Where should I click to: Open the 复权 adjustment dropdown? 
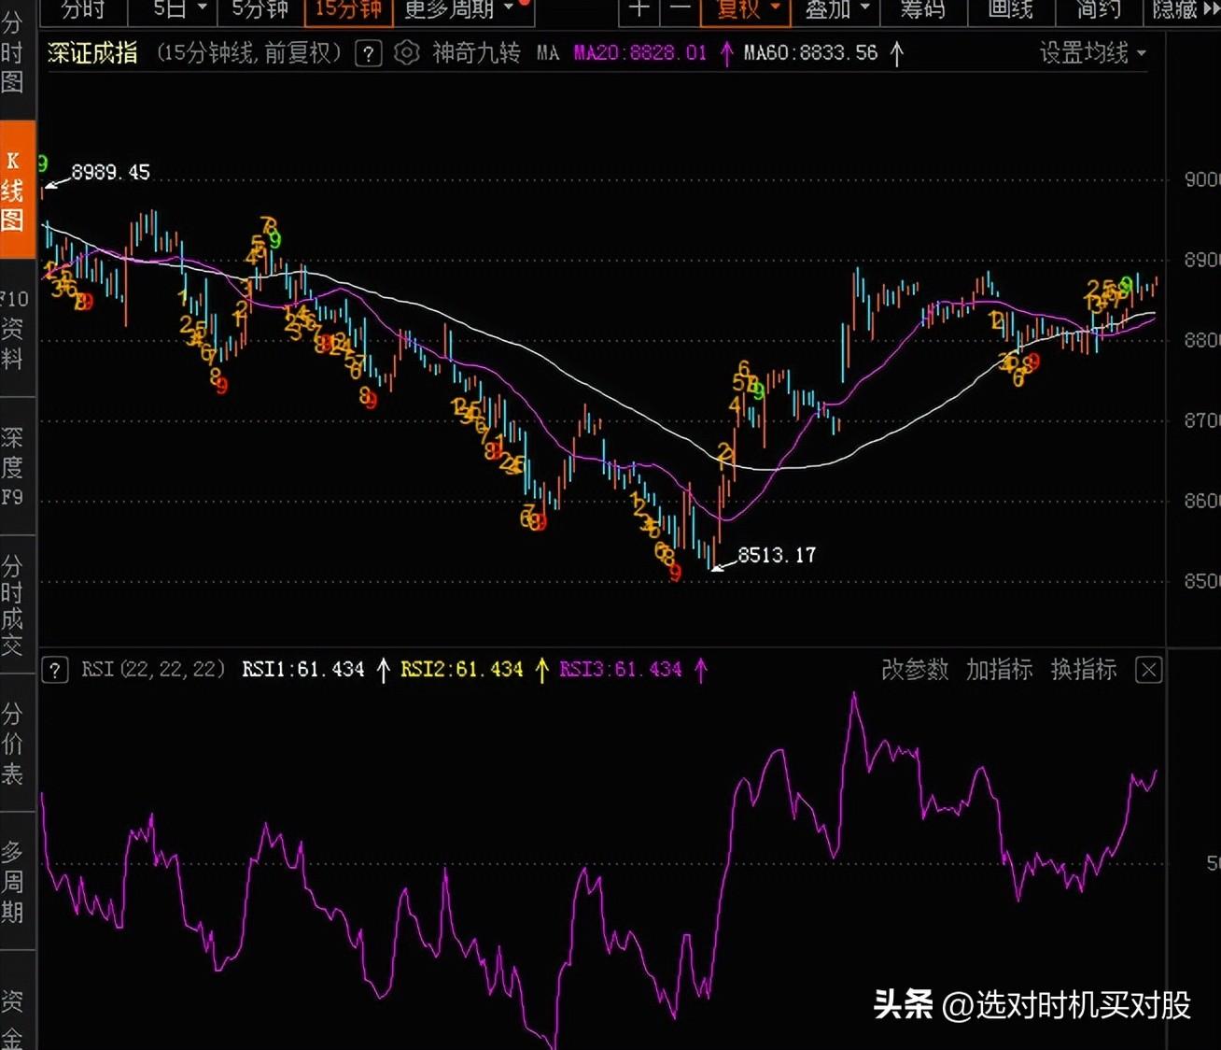point(746,10)
